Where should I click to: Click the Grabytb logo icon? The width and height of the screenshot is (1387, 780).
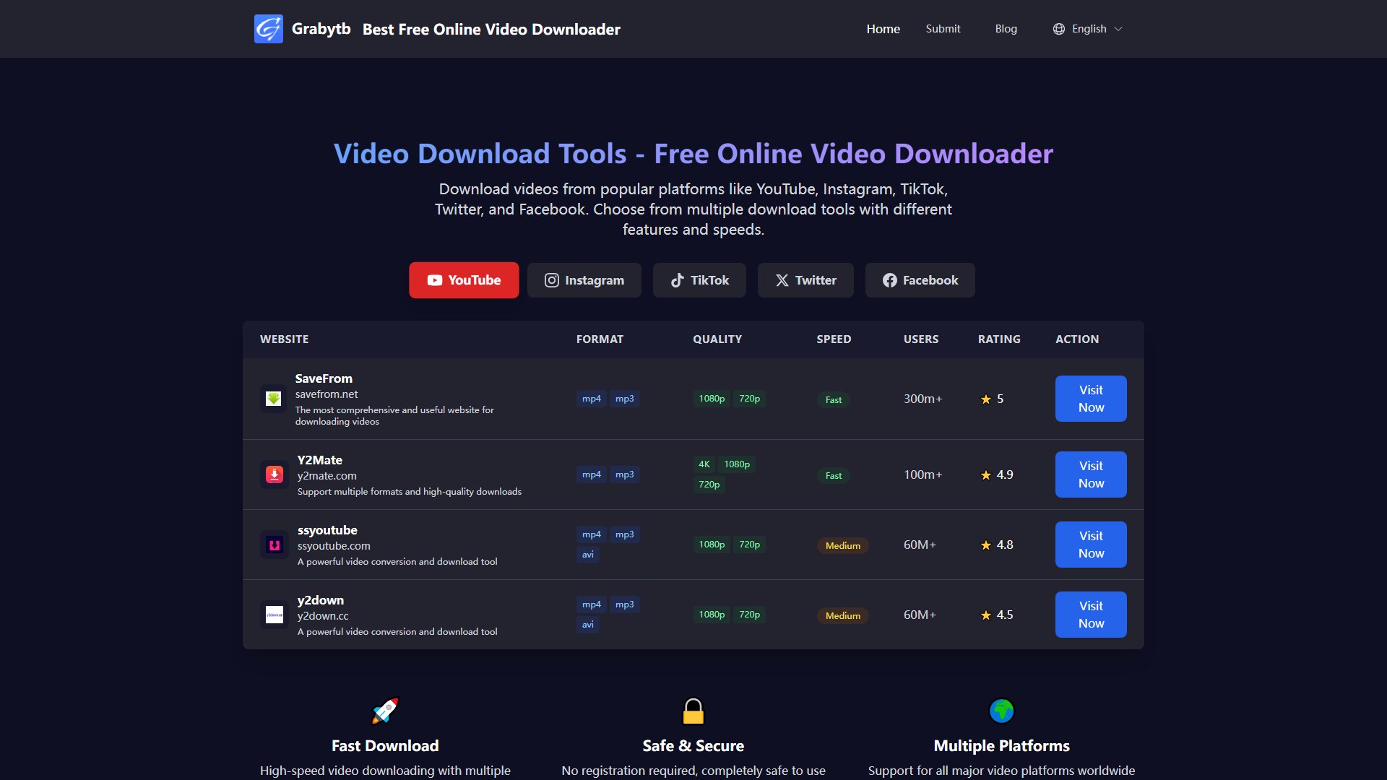pyautogui.click(x=268, y=29)
